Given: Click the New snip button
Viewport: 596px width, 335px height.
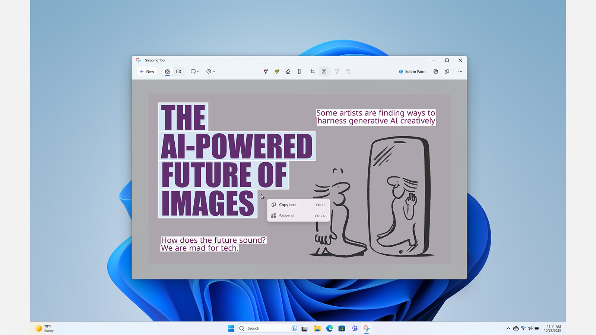Looking at the screenshot, I should (147, 71).
